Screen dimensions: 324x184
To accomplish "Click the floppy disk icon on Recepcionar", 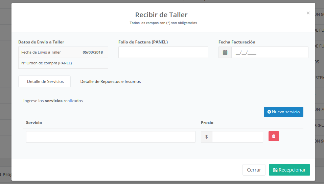I will click(275, 170).
